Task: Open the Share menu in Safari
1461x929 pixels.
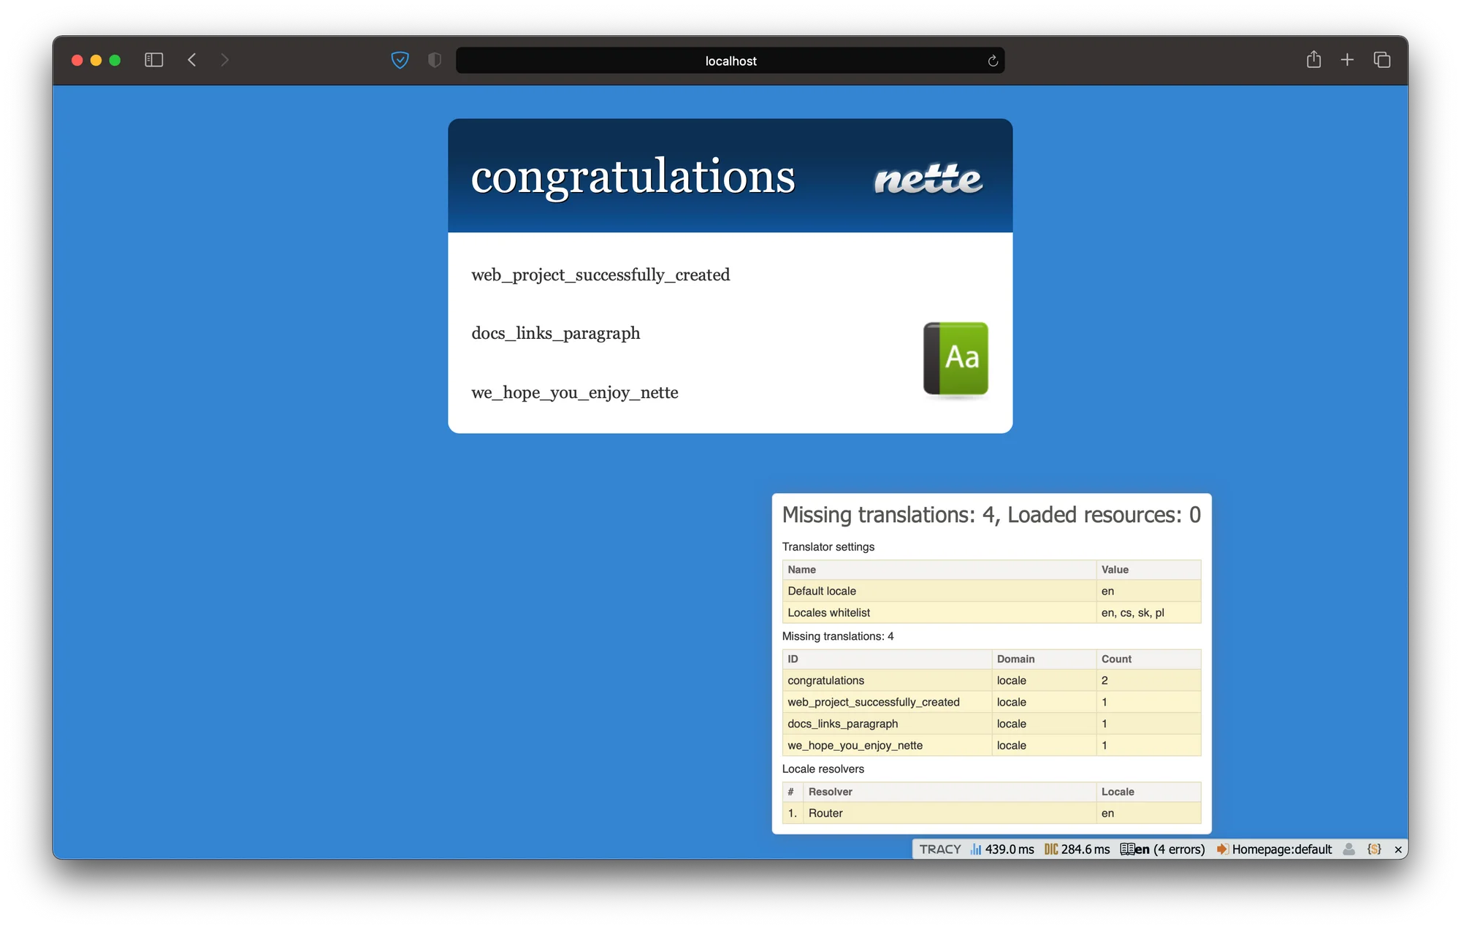Action: coord(1313,60)
